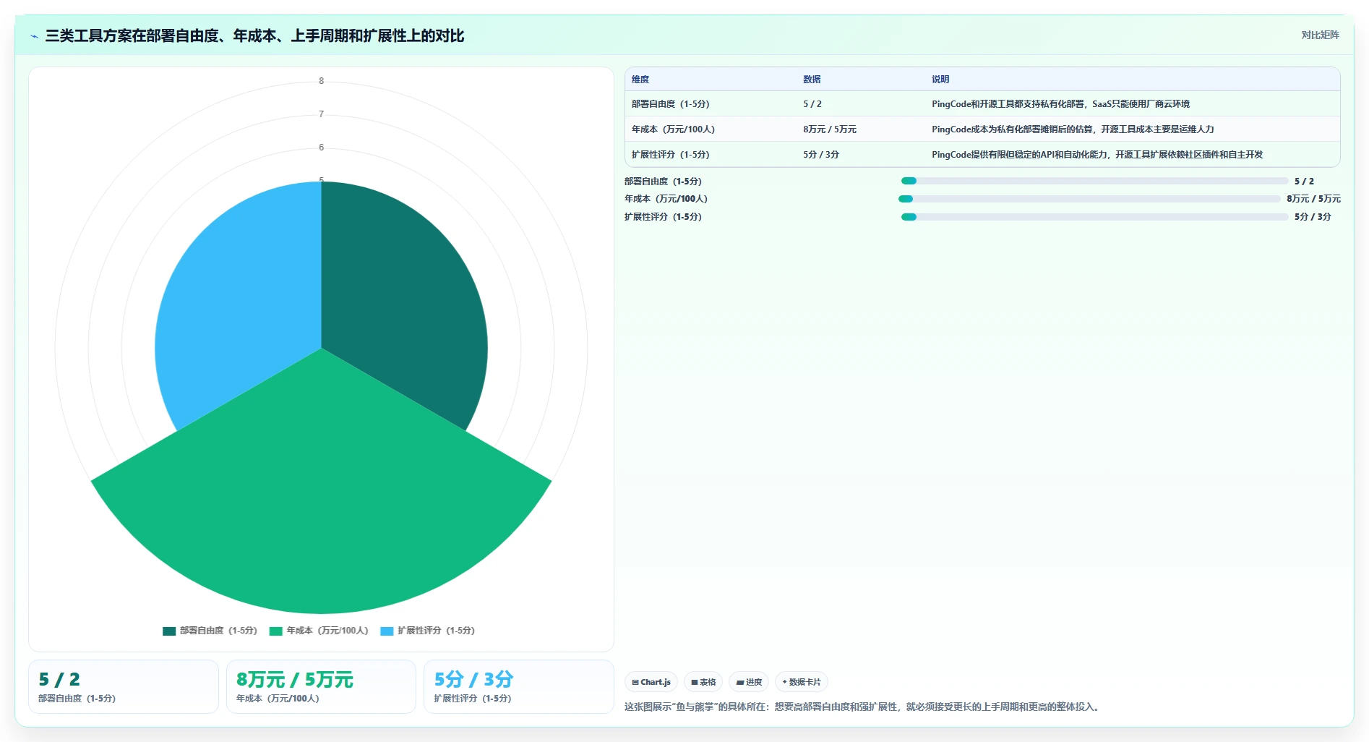Toggle 年成本 legend swatch in chart
This screenshot has width=1369, height=742.
click(x=275, y=631)
